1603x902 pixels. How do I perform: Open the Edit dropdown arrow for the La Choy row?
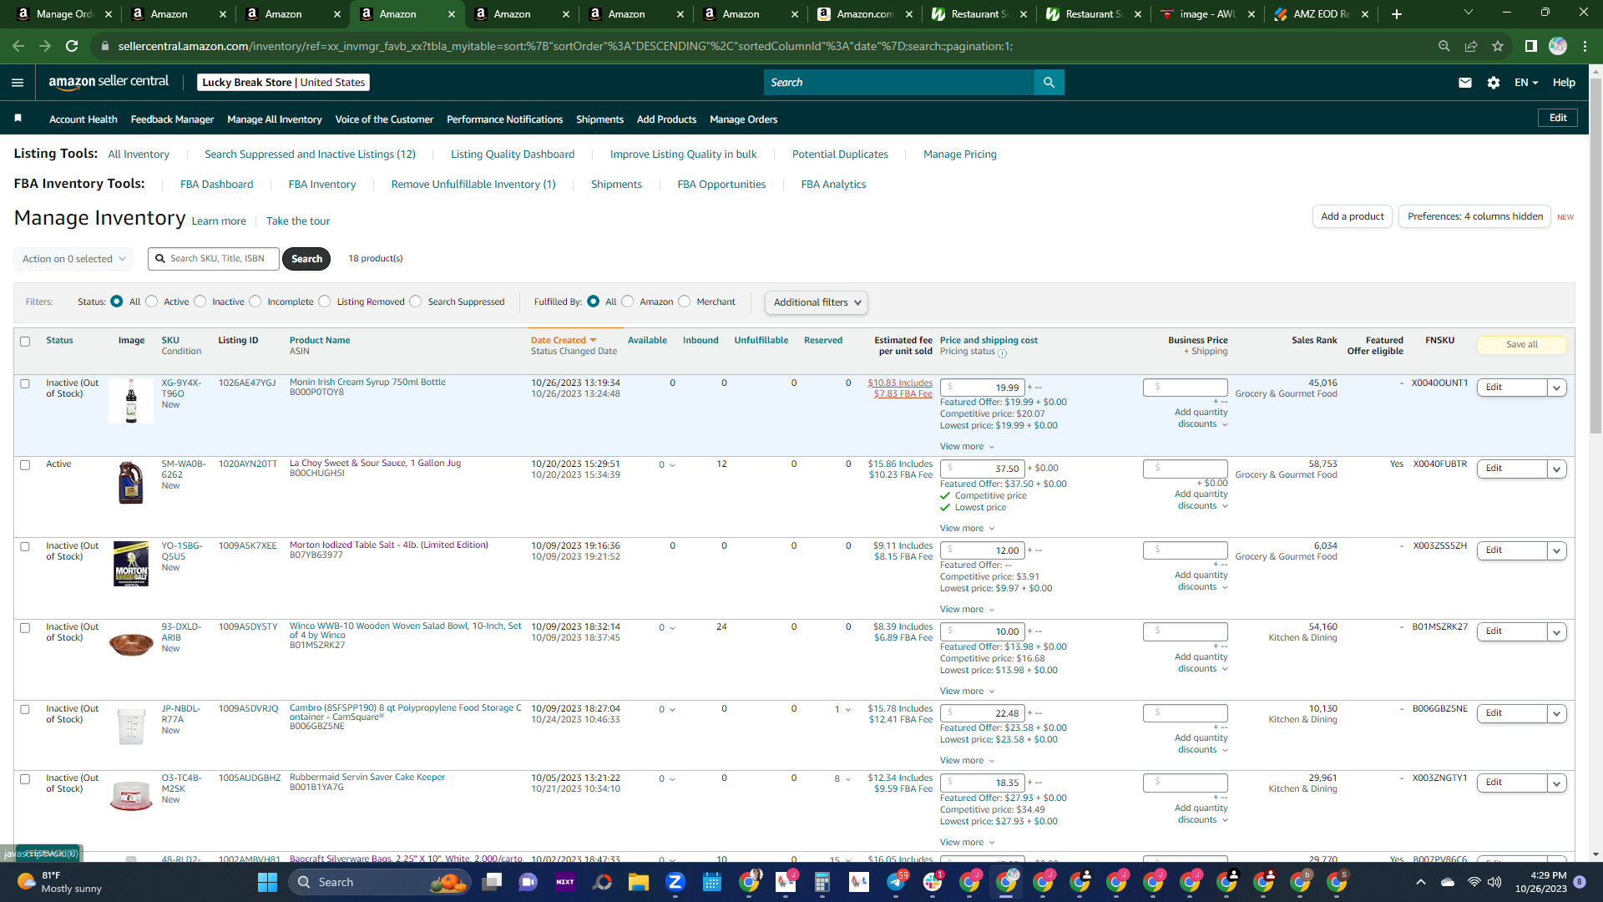click(x=1556, y=469)
